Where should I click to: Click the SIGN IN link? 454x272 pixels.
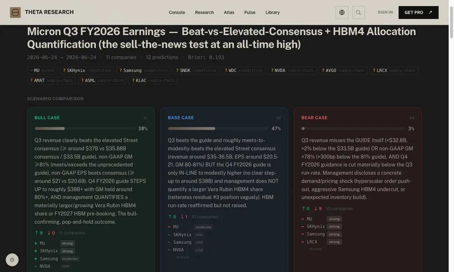(x=385, y=12)
